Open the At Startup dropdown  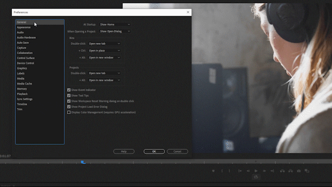(x=115, y=24)
